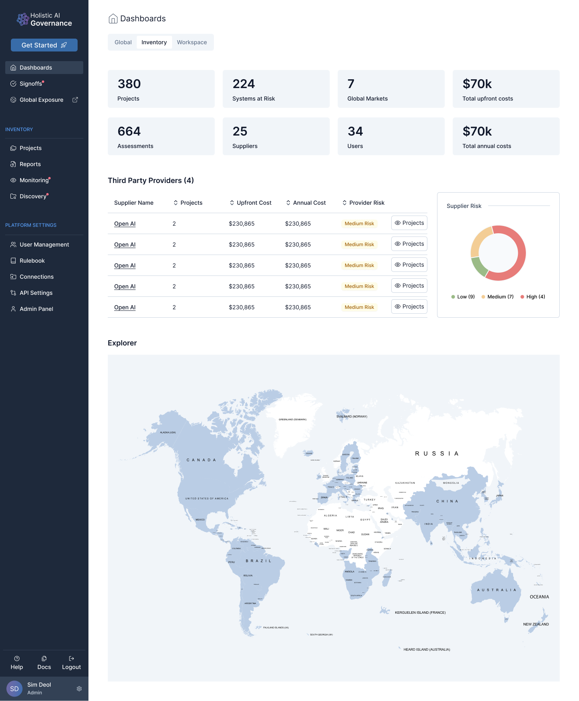Sort table by Upfront Cost column
Viewport: 579px width, 701px height.
pos(250,203)
